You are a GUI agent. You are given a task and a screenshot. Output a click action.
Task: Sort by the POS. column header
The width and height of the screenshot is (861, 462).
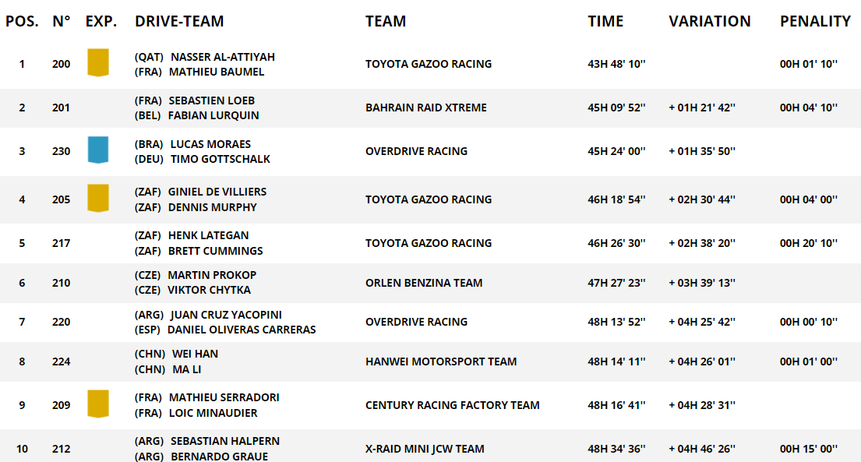(22, 21)
